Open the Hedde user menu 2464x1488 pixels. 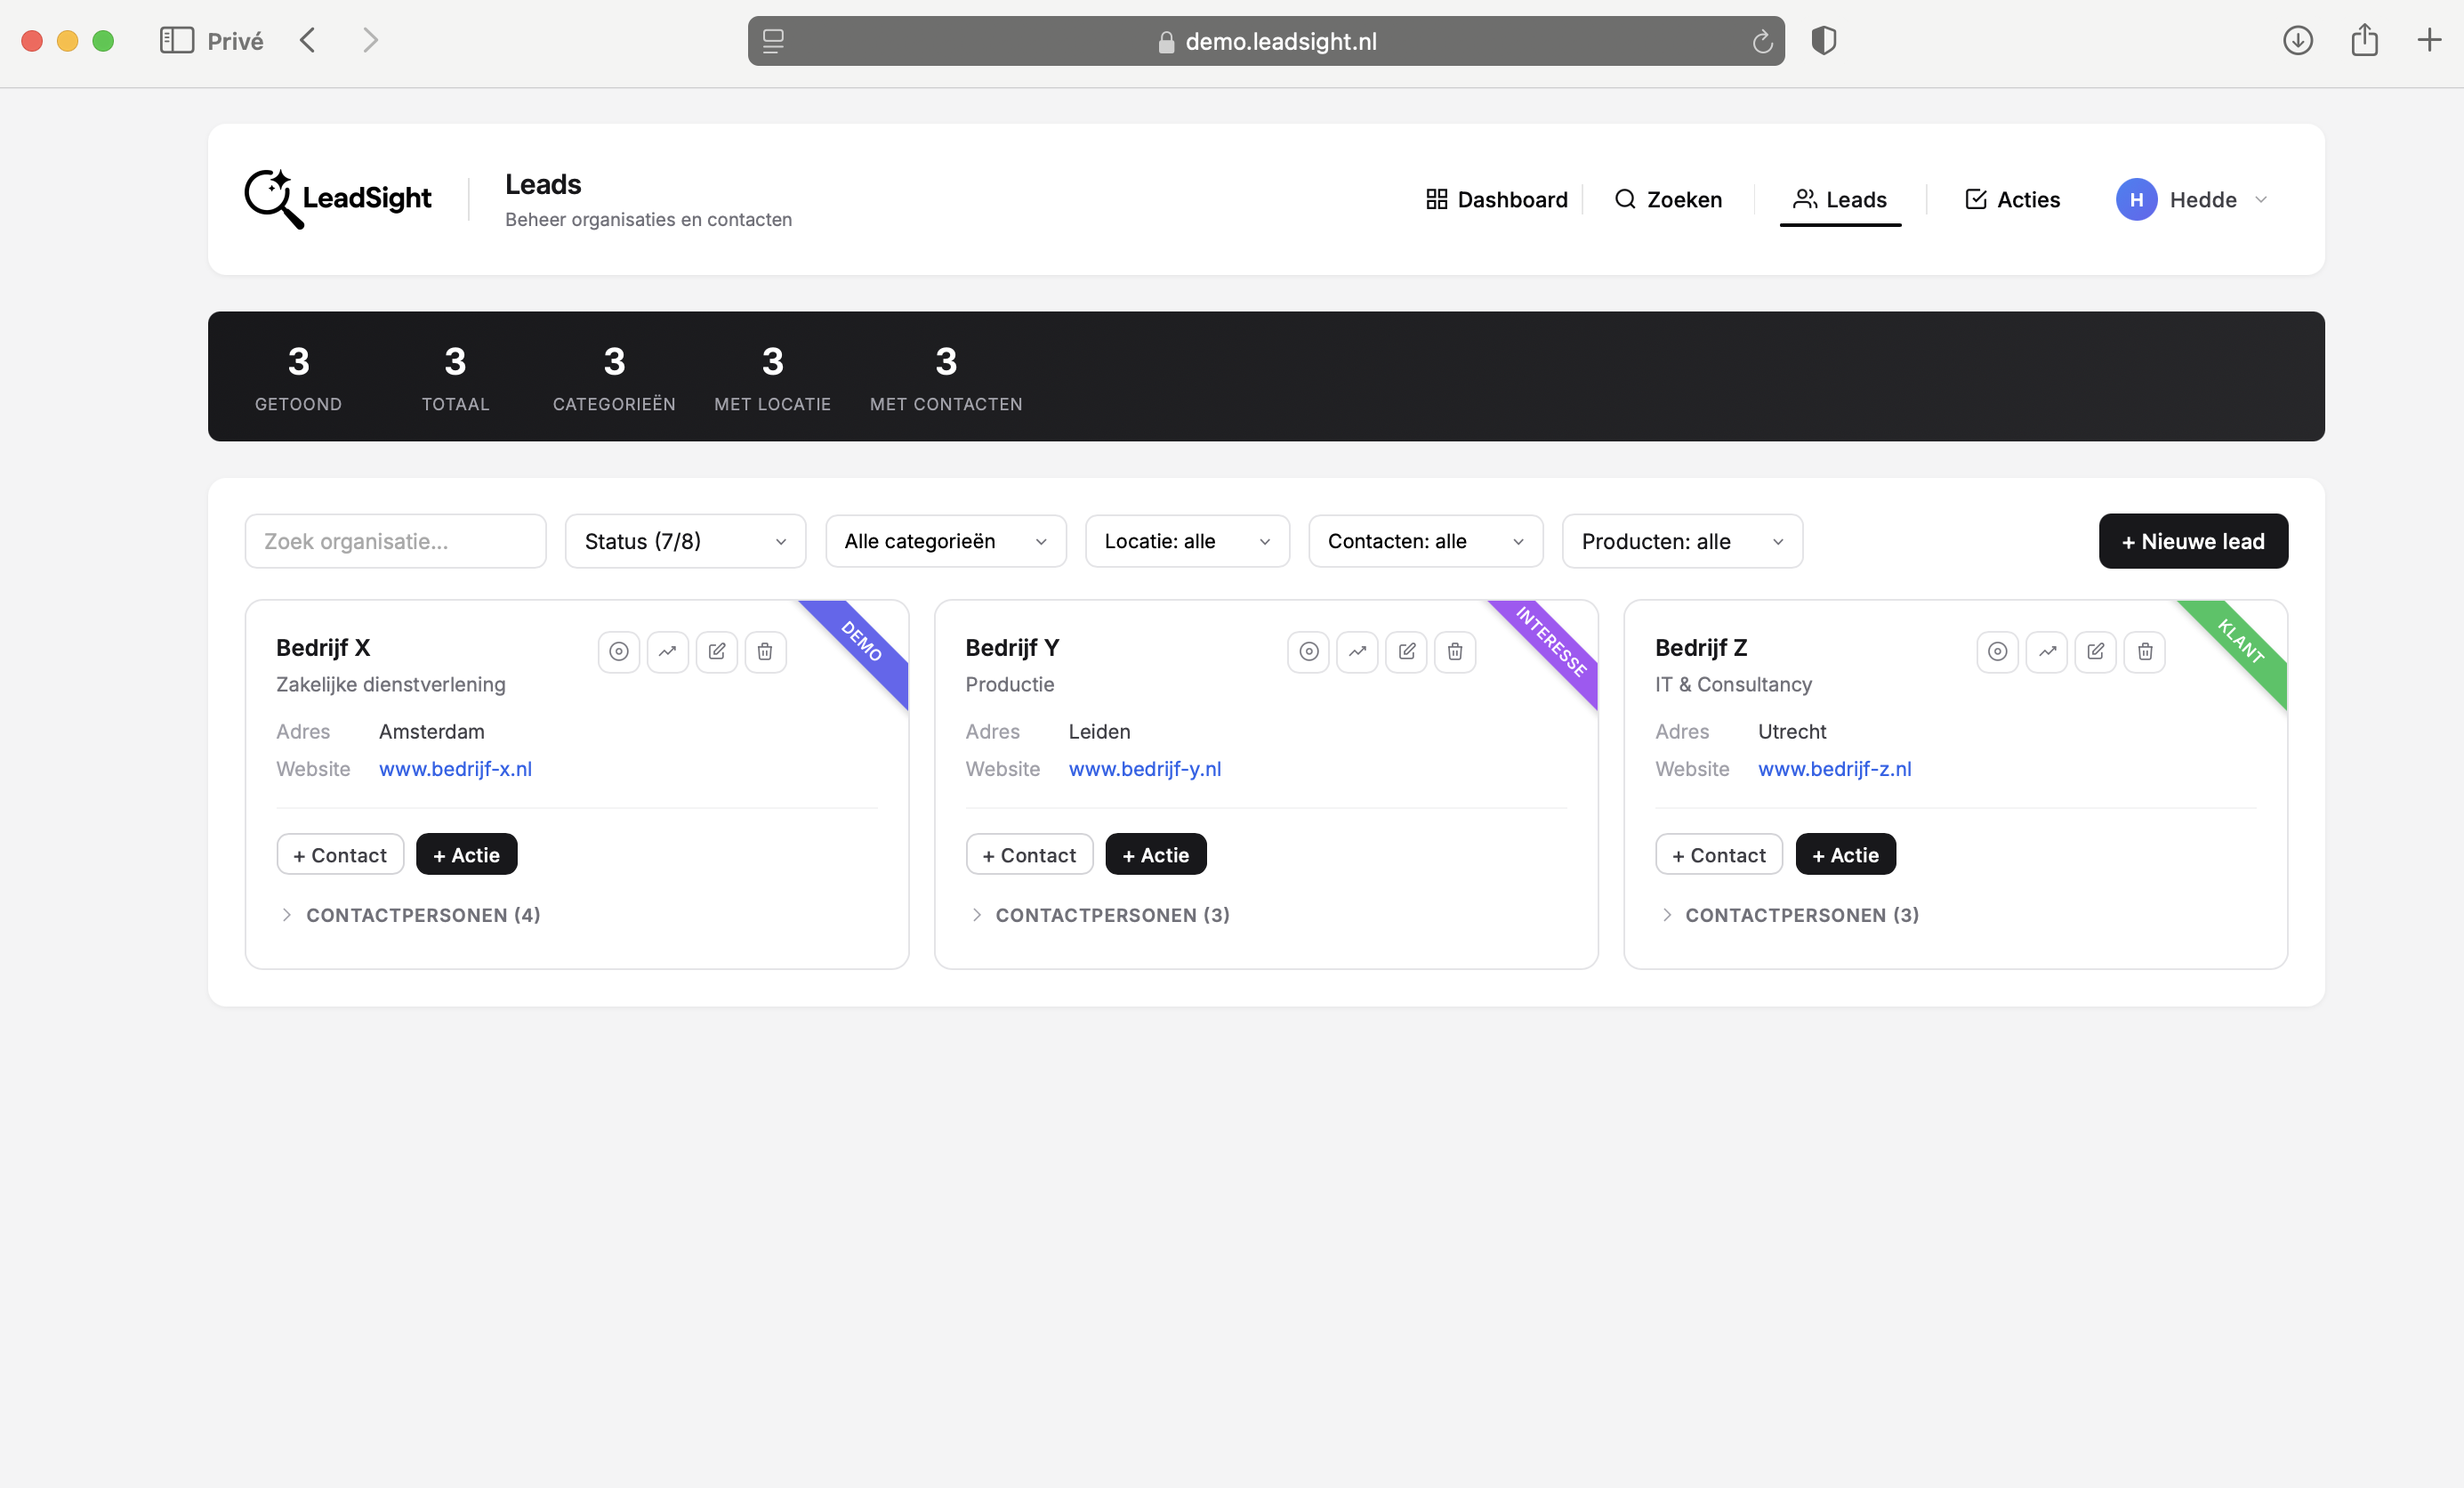pyautogui.click(x=2191, y=199)
